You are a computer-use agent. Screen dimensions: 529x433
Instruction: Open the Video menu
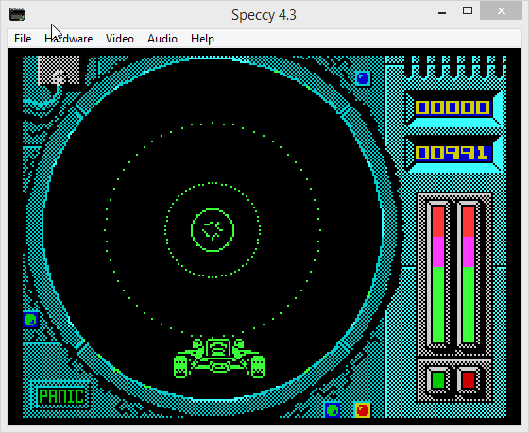[x=120, y=39]
